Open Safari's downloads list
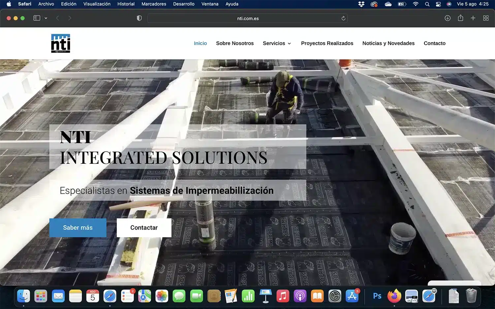The height and width of the screenshot is (309, 495). [447, 18]
